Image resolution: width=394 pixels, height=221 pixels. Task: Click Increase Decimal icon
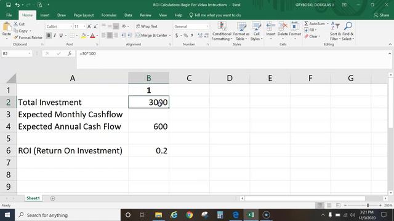point(200,36)
